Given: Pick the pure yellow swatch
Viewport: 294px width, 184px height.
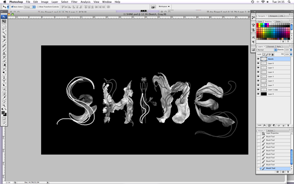Looking at the screenshot, I should [x=260, y=24].
